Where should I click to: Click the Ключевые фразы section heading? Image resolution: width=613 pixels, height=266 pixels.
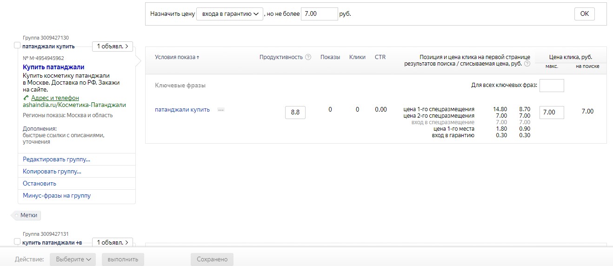180,86
